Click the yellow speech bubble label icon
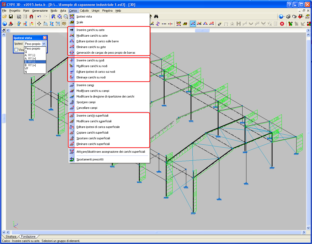Viewport: 312px width, 244px height. [x=64, y=24]
